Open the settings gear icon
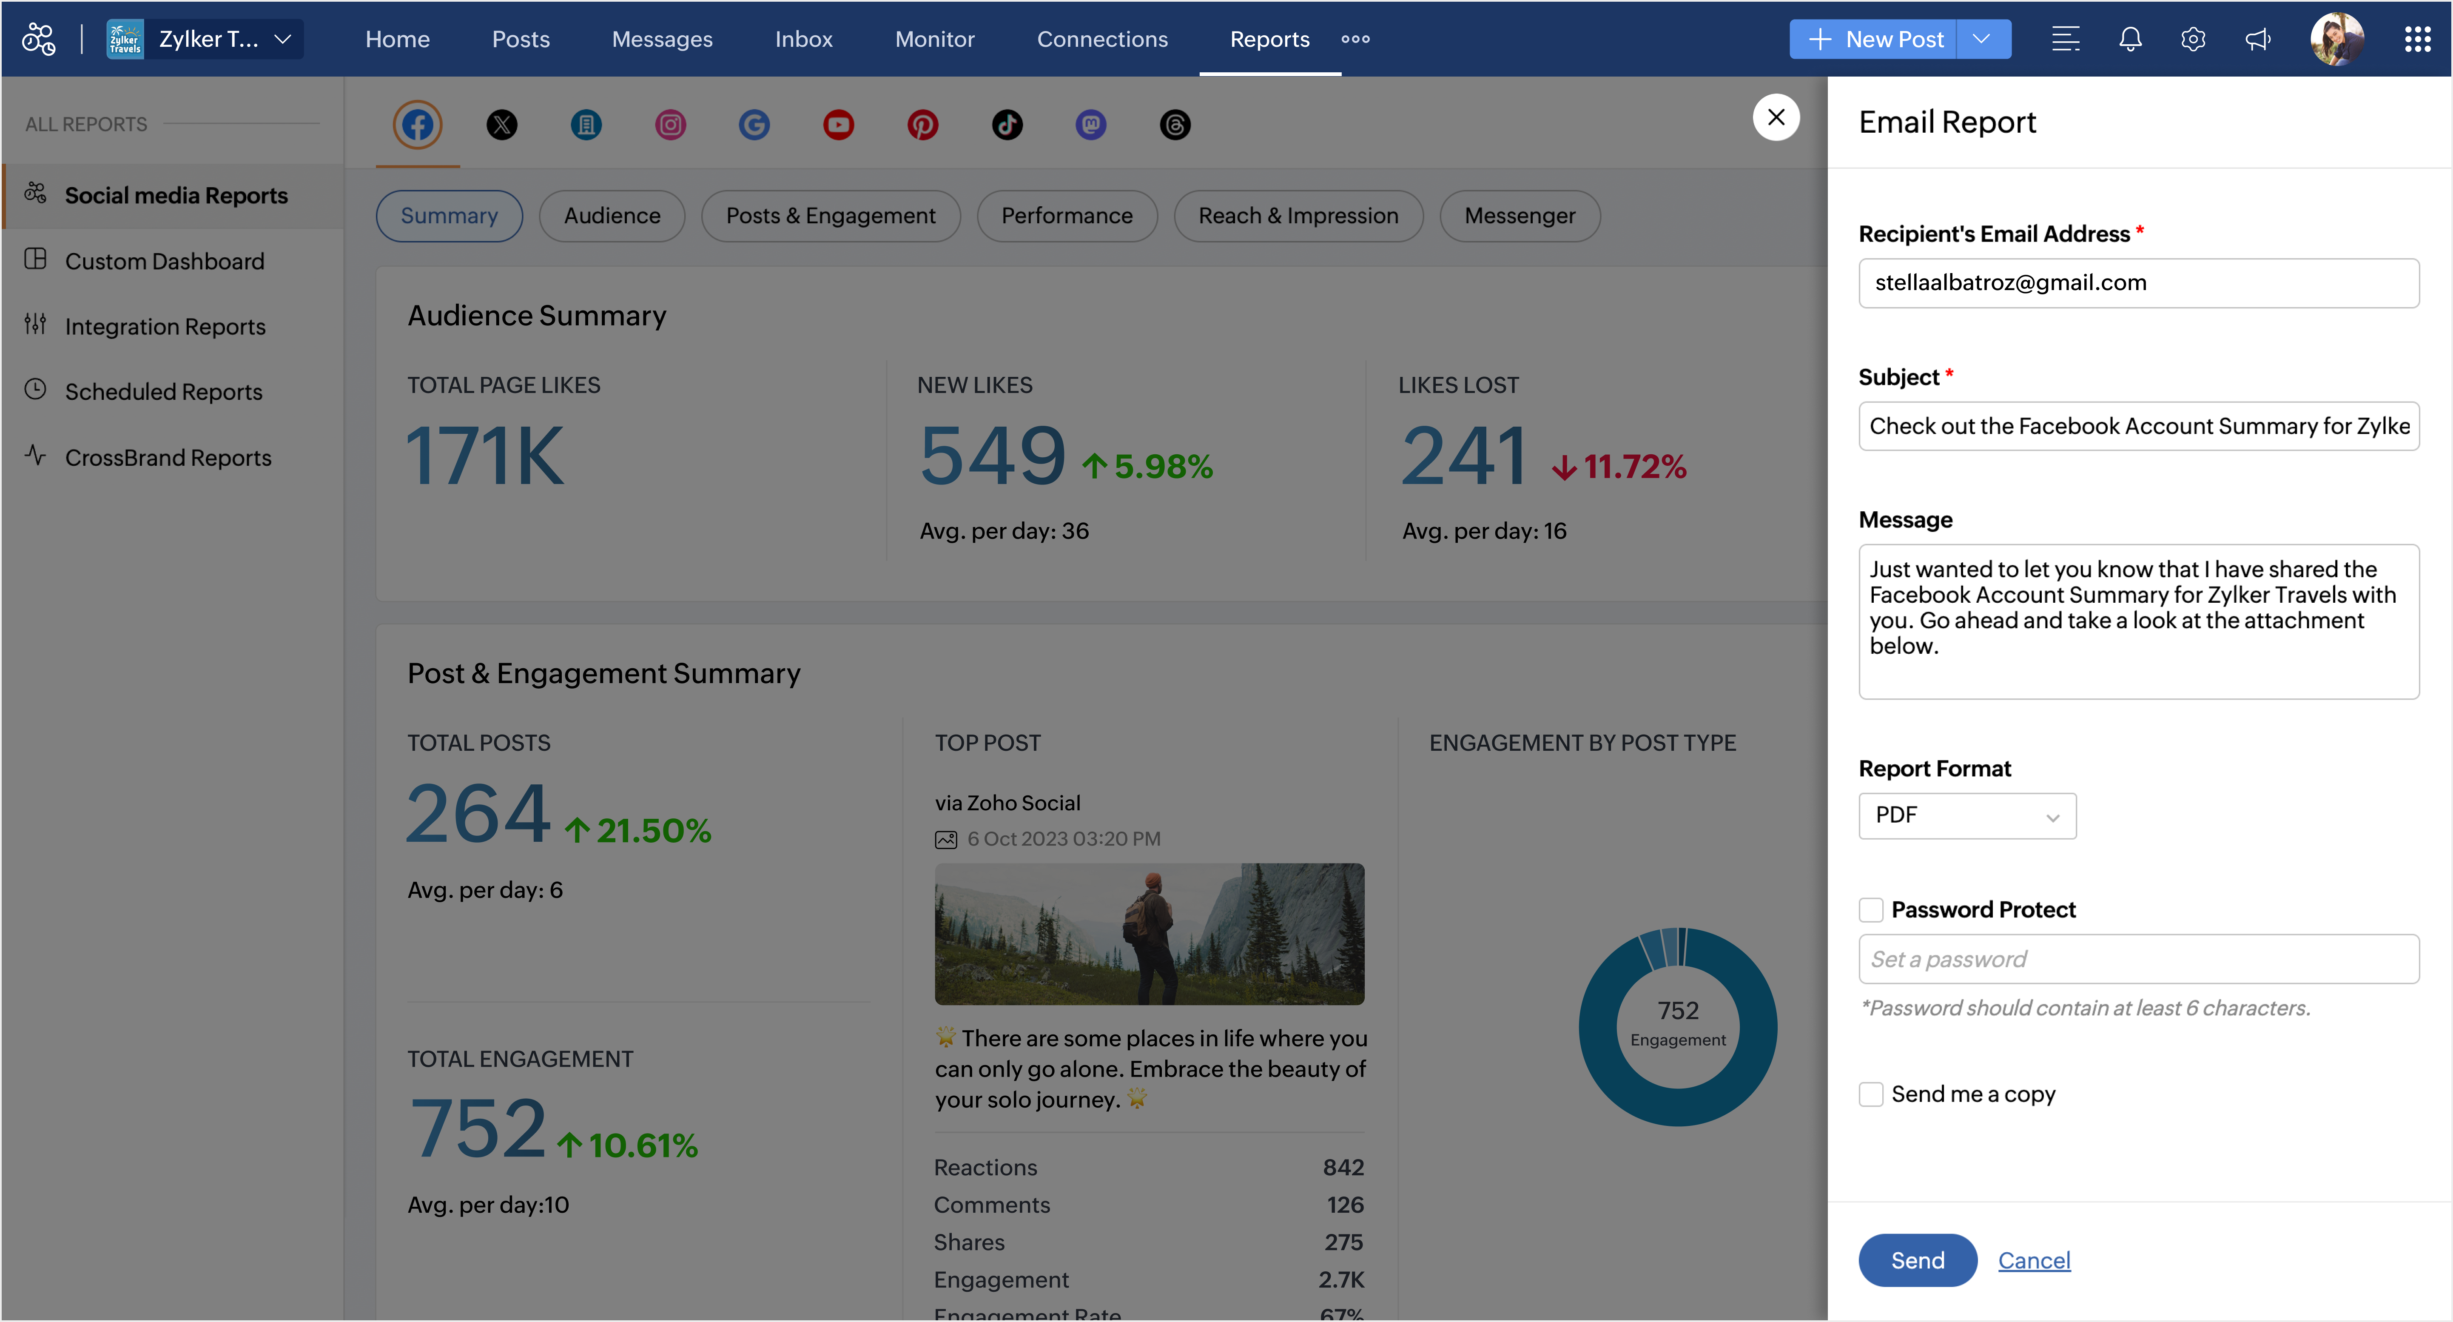Screen dimensions: 2453x1322 (x=2193, y=39)
